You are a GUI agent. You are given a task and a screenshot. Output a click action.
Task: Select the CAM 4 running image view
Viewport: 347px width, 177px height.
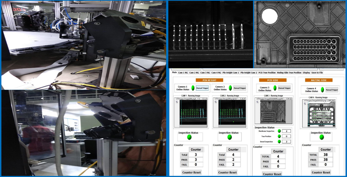coord(320,113)
